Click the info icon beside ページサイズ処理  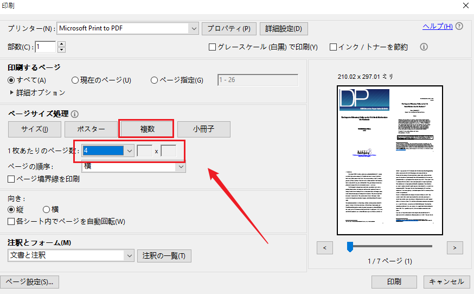75,114
